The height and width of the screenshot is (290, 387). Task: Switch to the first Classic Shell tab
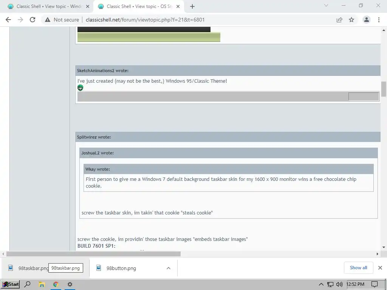(47, 6)
